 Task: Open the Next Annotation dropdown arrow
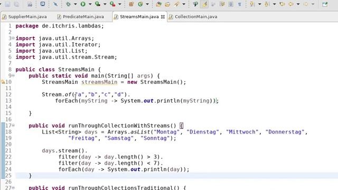[x=259, y=4]
